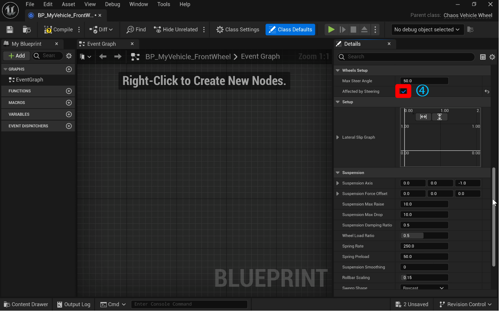
Task: Click the Unreal Engine logo icon
Action: click(10, 10)
